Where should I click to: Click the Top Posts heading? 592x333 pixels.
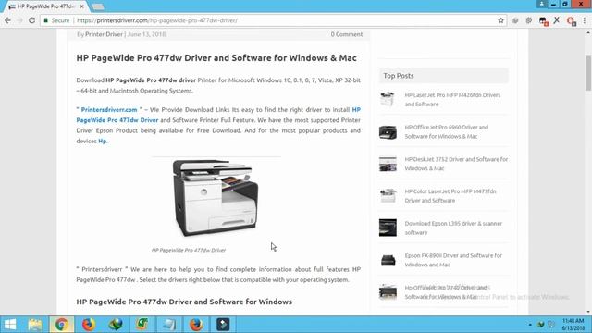399,76
